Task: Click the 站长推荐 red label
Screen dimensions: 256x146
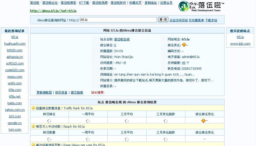Action: click(x=98, y=93)
